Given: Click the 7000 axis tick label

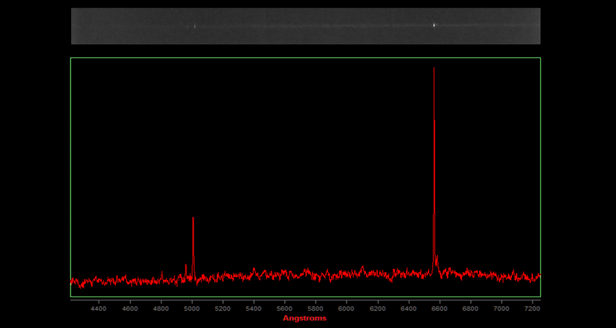Looking at the screenshot, I should [502, 308].
